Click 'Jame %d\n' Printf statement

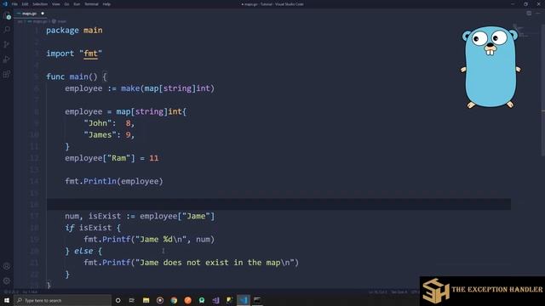149,240
